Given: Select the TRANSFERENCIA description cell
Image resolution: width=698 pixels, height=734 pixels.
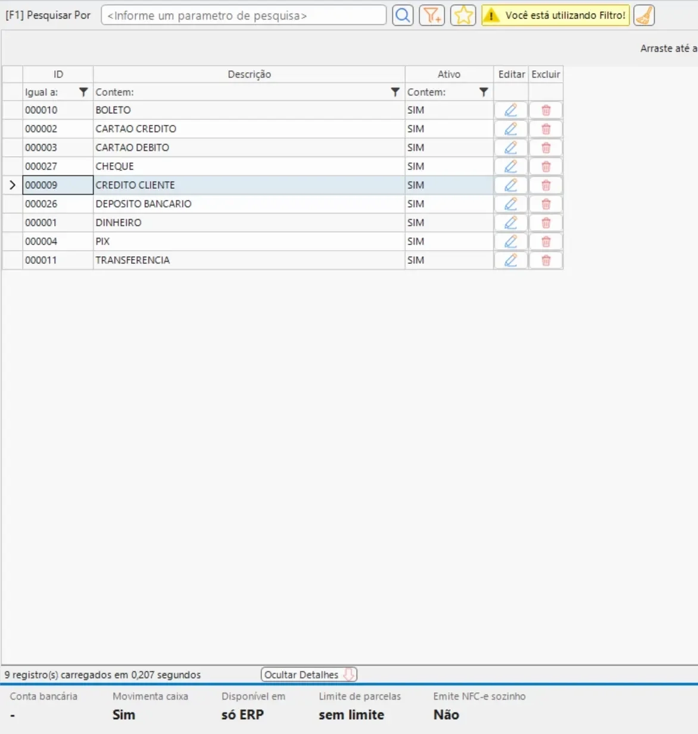Looking at the screenshot, I should [x=249, y=260].
